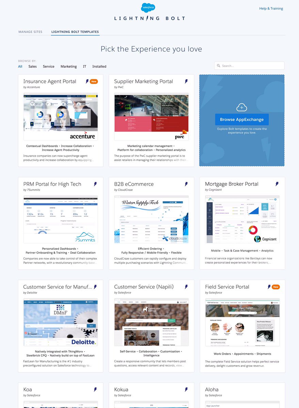Click the CloudCraze Water Supply Tech preview
The height and width of the screenshot is (408, 299).
pos(152,219)
